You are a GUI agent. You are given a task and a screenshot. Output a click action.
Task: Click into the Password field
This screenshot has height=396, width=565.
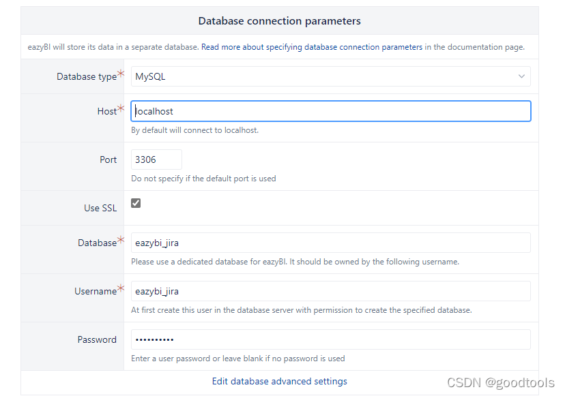point(330,339)
